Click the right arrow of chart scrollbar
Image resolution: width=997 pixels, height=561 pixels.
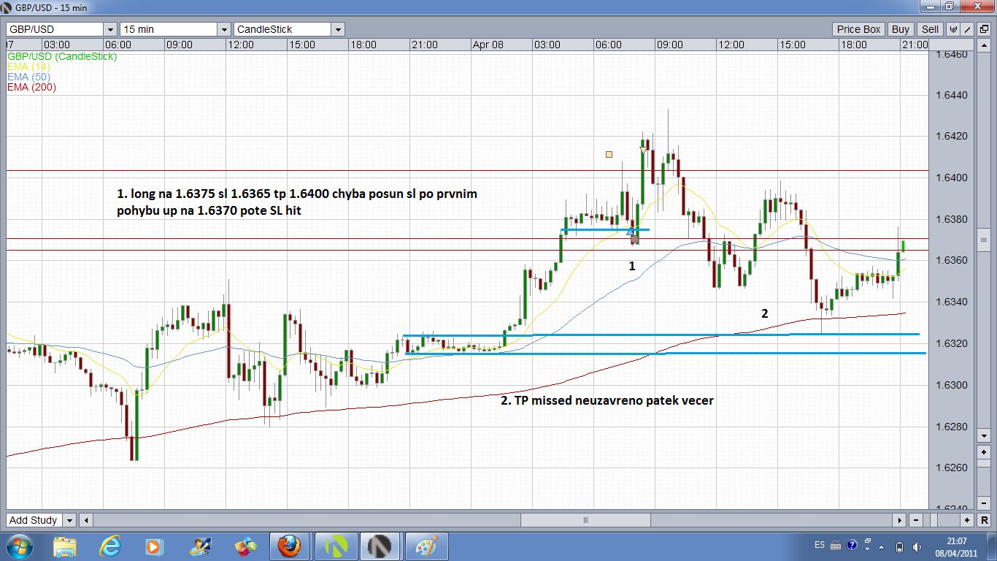(x=900, y=520)
